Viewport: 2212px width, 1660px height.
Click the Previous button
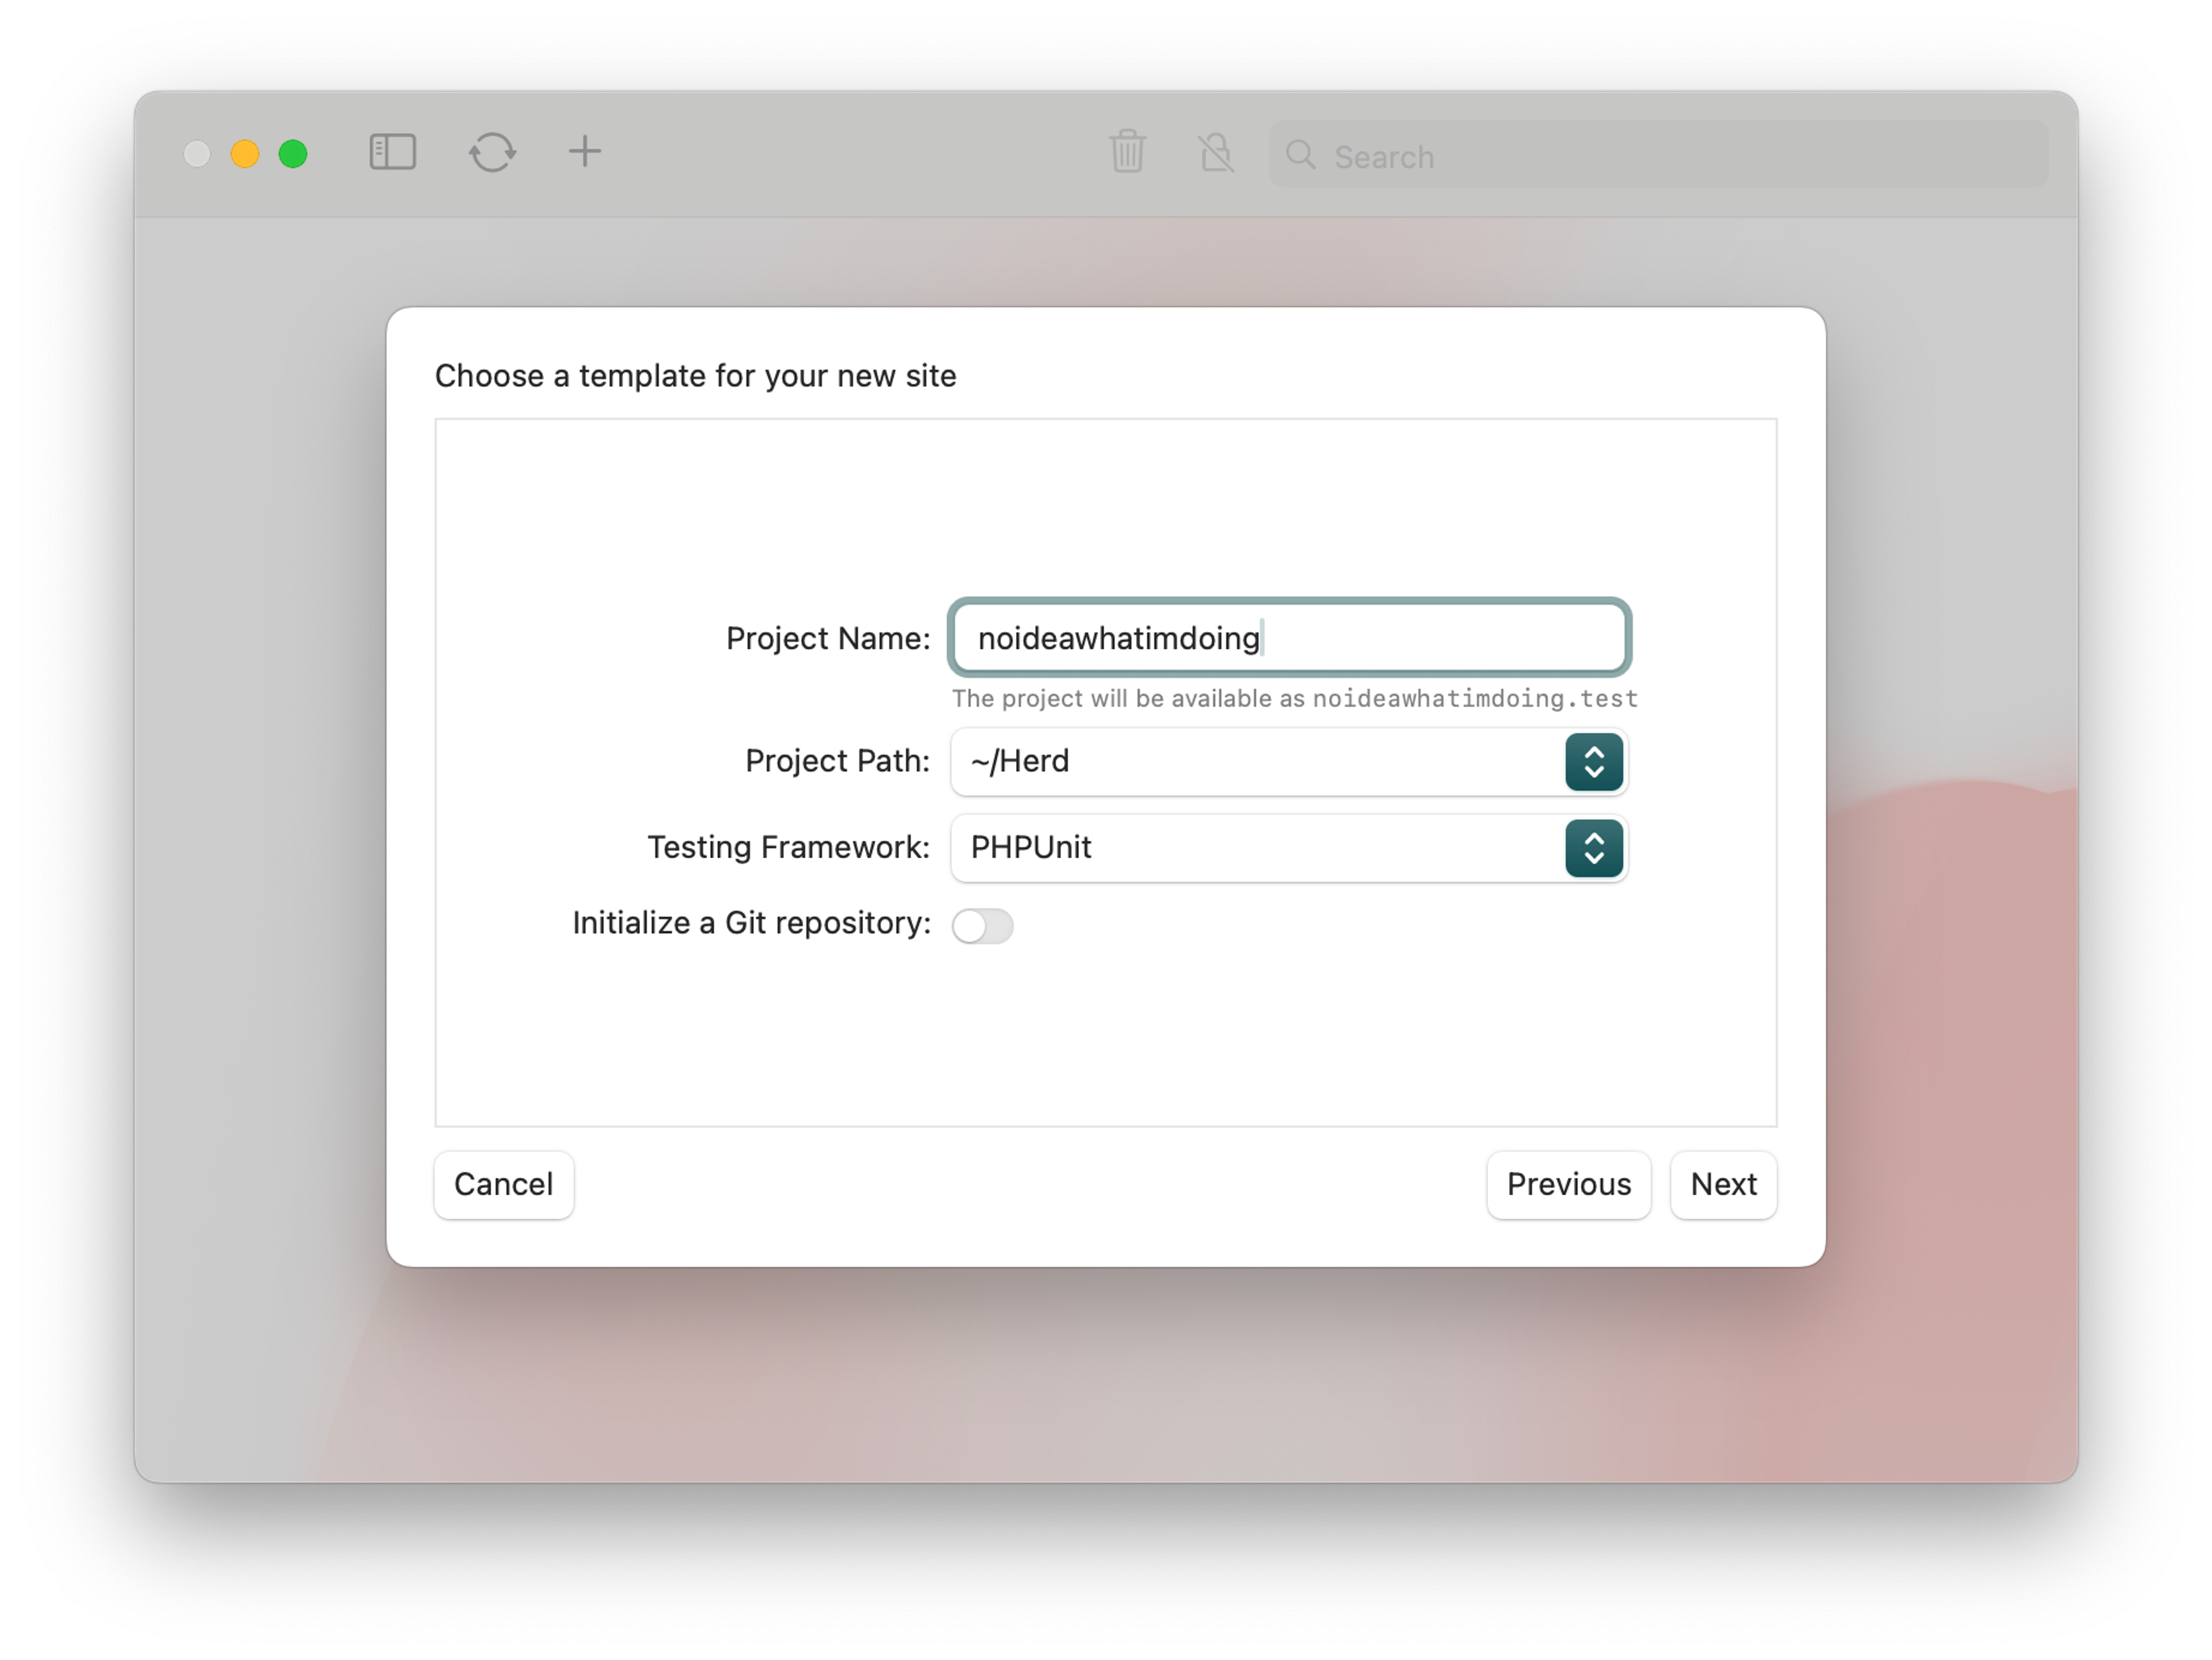click(x=1568, y=1184)
